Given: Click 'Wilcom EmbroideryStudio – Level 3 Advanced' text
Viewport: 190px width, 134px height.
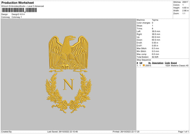Looking at the screenshot, I should [22, 6].
